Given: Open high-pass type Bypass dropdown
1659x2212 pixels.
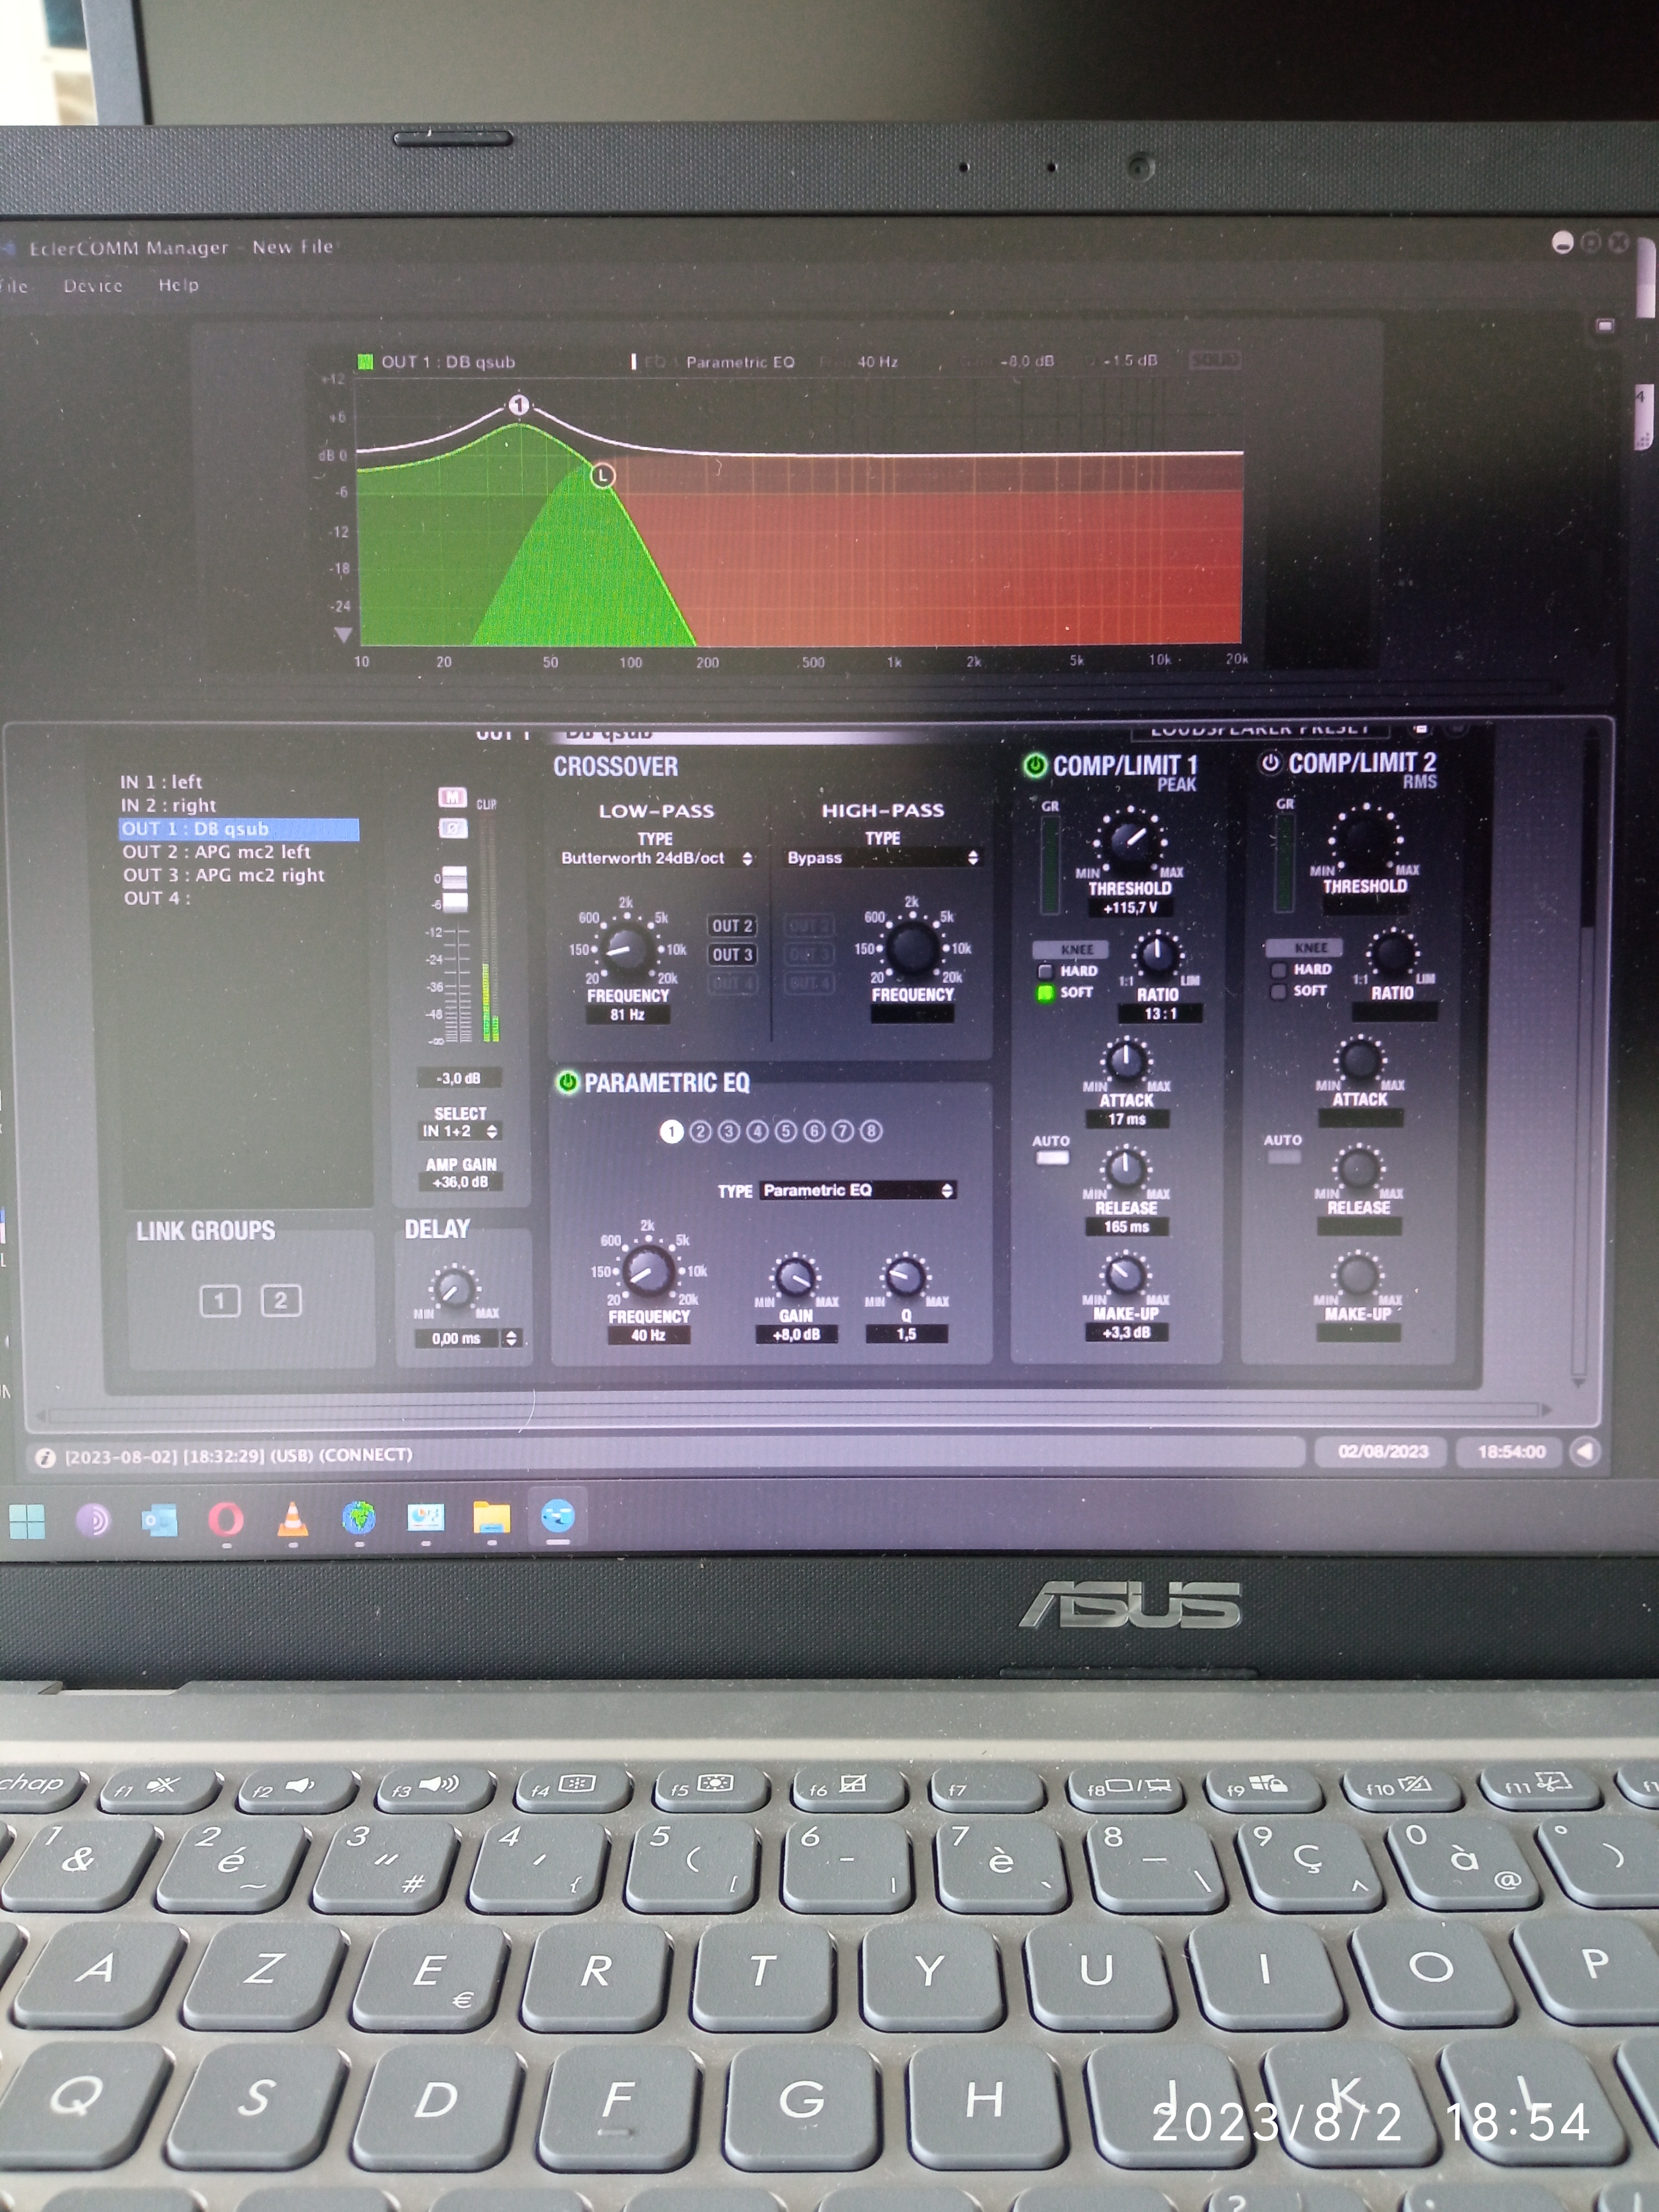Looking at the screenshot, I should click(883, 858).
